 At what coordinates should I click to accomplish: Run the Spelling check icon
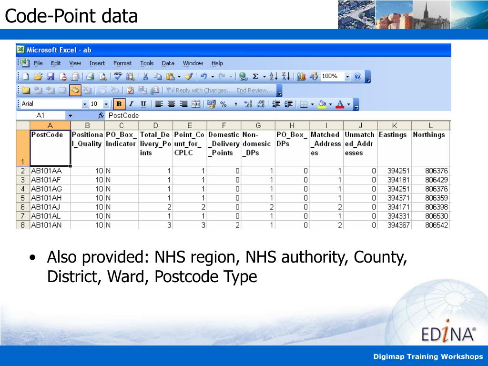118,76
